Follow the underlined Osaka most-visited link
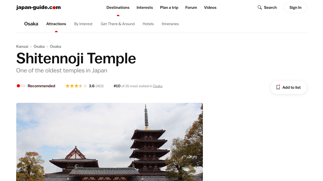Image resolution: width=323 pixels, height=181 pixels. pyautogui.click(x=157, y=86)
